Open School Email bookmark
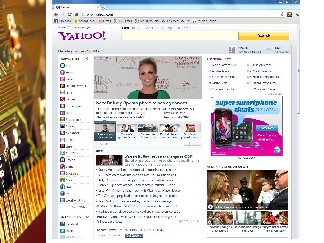The image size is (324, 243). click(85, 21)
